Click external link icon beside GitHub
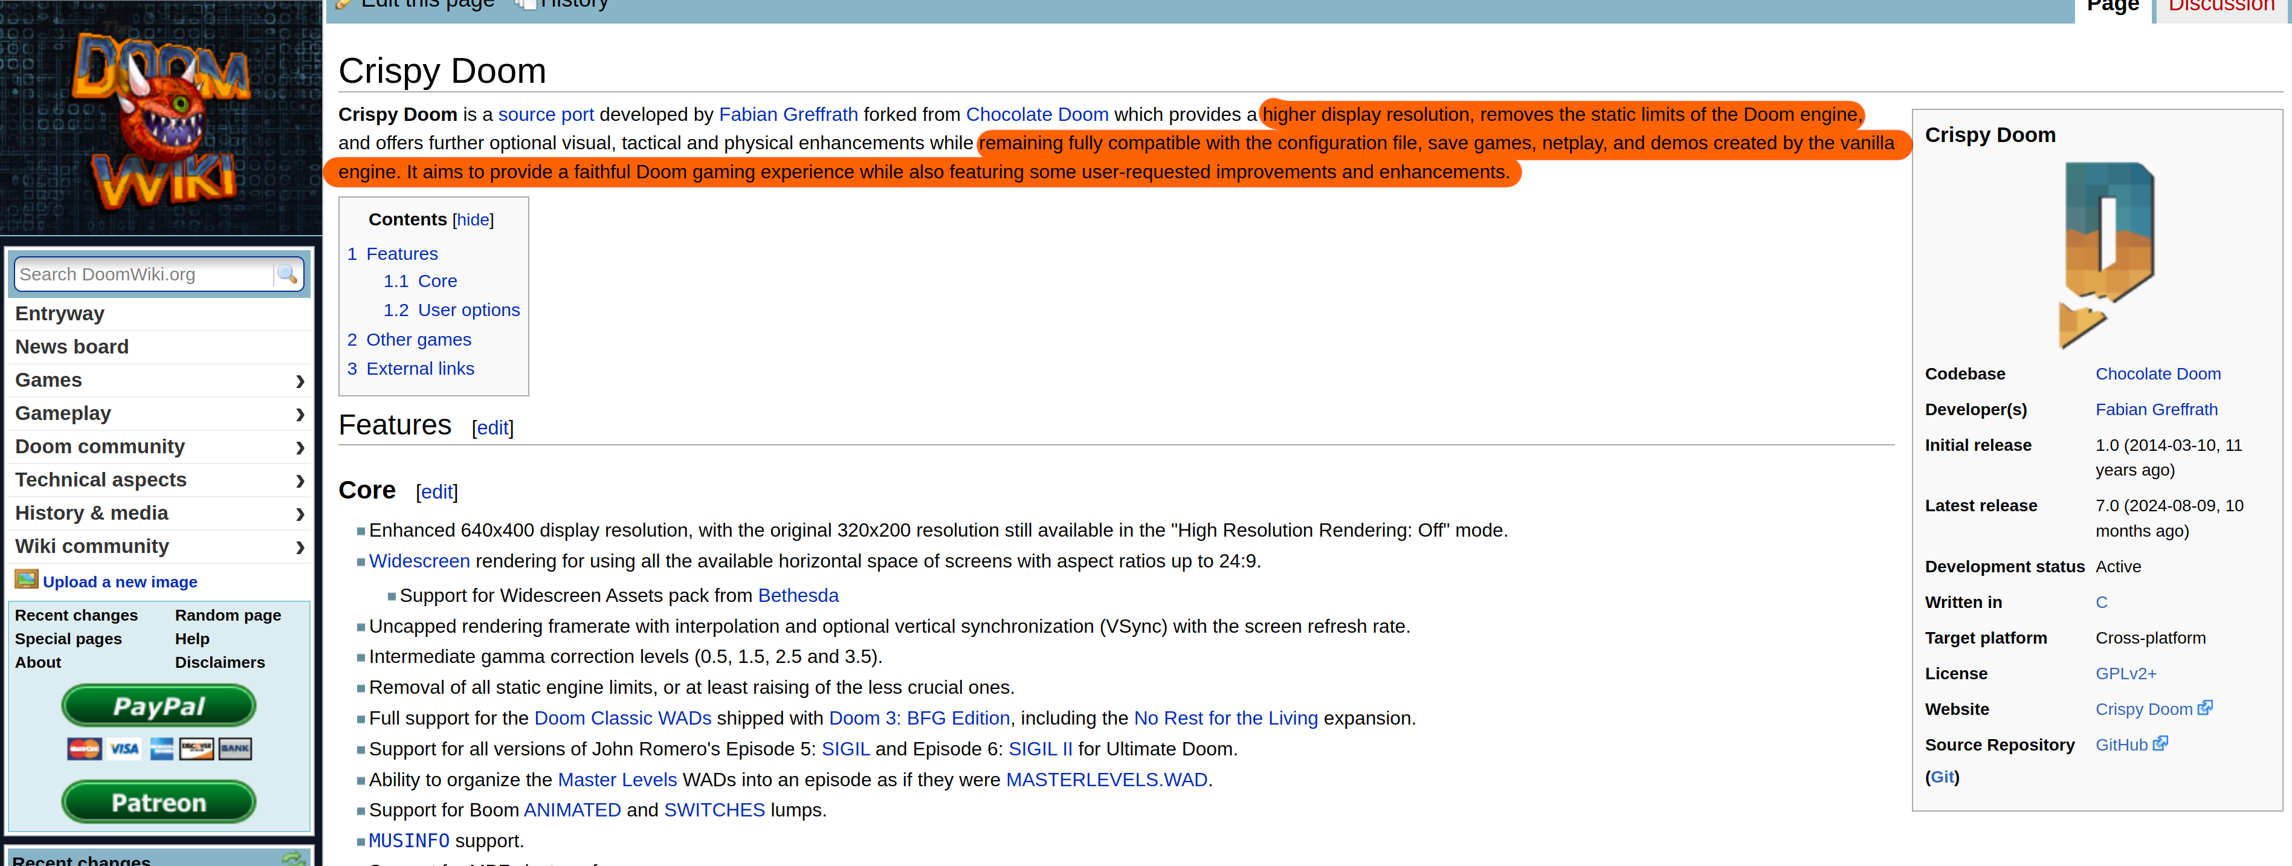This screenshot has height=866, width=2292. tap(2160, 744)
